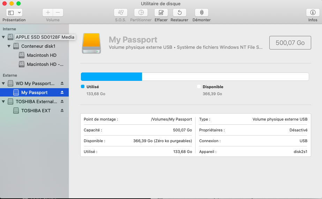Eject the WD My Passport disk

point(62,84)
